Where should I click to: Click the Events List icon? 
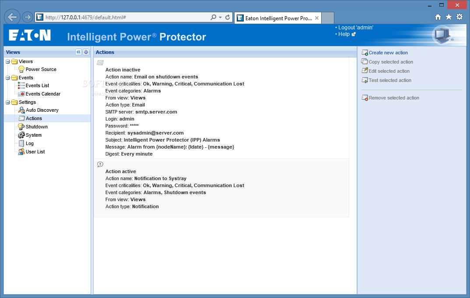21,85
